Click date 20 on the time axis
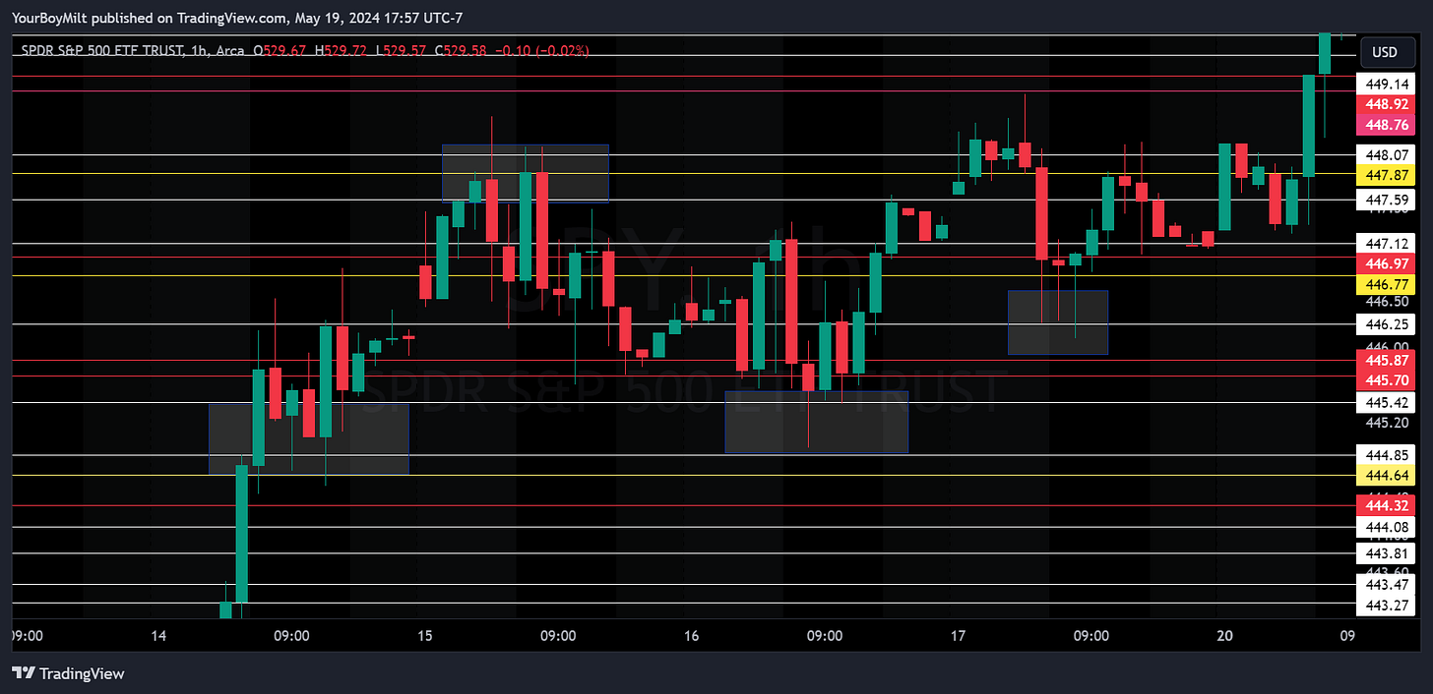Screen dimensions: 1433x694 click(1224, 636)
